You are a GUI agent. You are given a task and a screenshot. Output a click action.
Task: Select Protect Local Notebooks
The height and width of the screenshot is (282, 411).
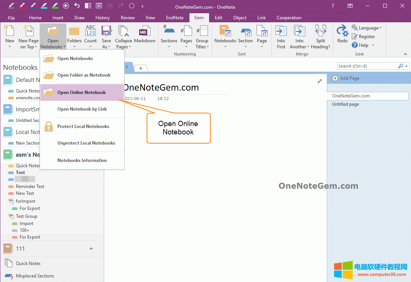(x=83, y=126)
